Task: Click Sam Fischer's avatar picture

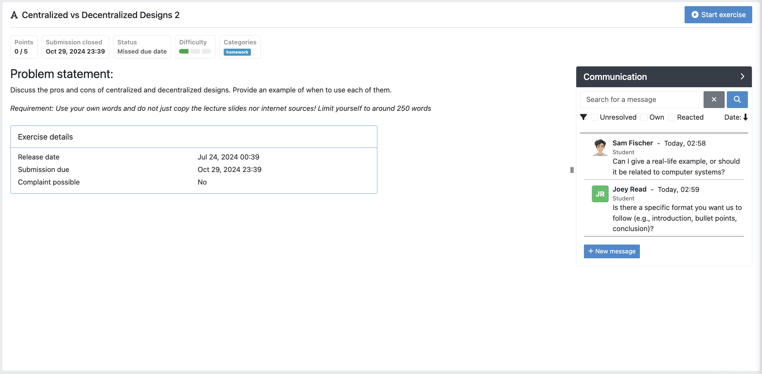Action: pos(600,148)
